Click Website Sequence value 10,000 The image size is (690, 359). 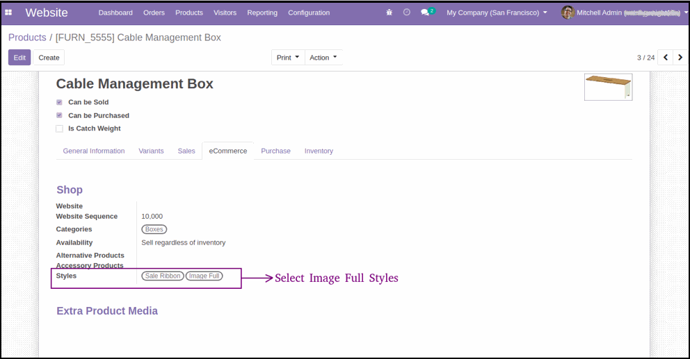[152, 216]
